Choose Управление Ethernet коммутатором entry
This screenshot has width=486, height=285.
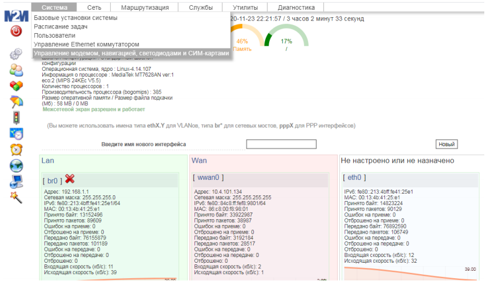[x=86, y=44]
